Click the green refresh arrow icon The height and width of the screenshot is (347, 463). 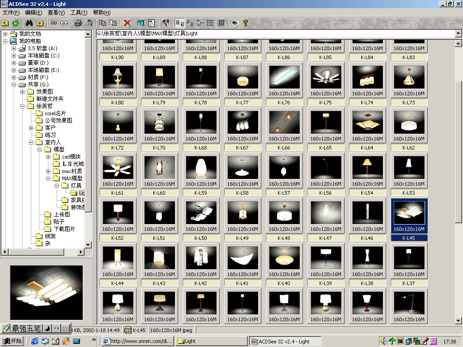tap(15, 23)
